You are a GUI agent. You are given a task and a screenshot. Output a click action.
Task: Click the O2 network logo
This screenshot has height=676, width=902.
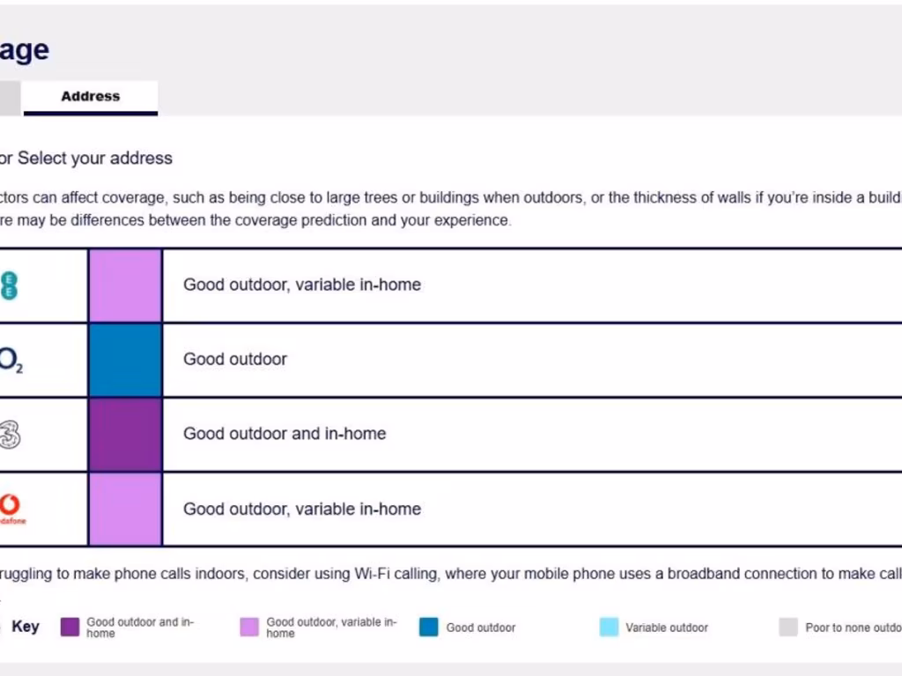[x=11, y=360]
